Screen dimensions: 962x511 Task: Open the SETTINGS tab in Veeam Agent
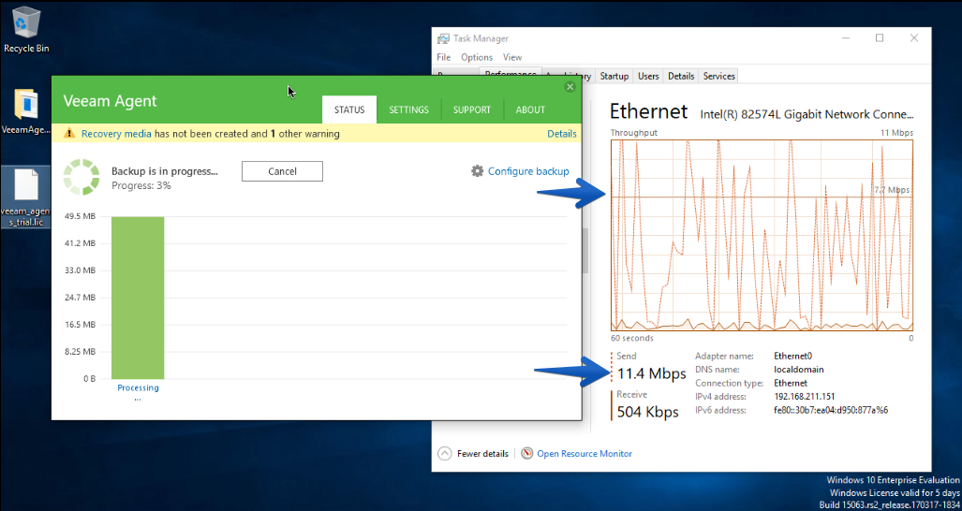408,109
